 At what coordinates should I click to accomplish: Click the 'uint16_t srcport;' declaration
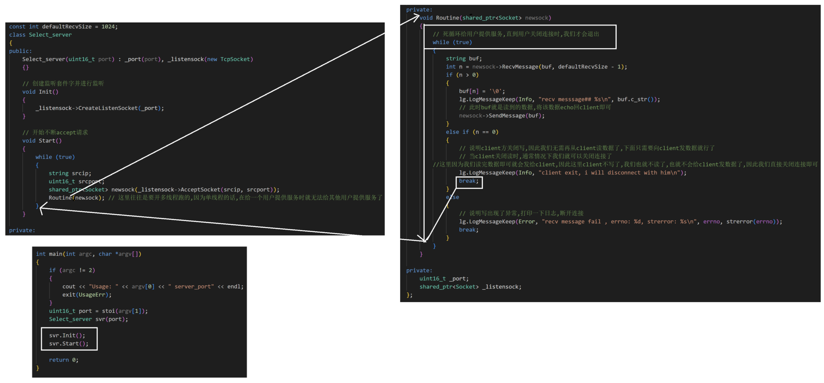(x=76, y=181)
